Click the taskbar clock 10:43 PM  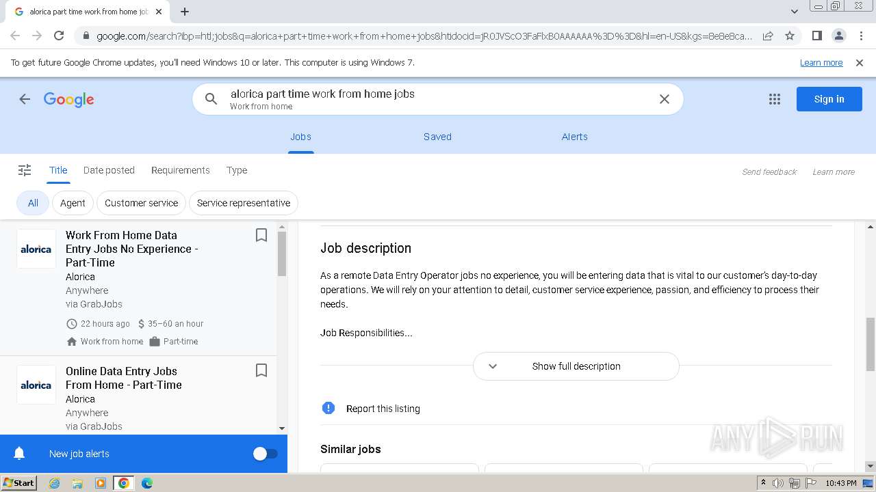pyautogui.click(x=841, y=483)
